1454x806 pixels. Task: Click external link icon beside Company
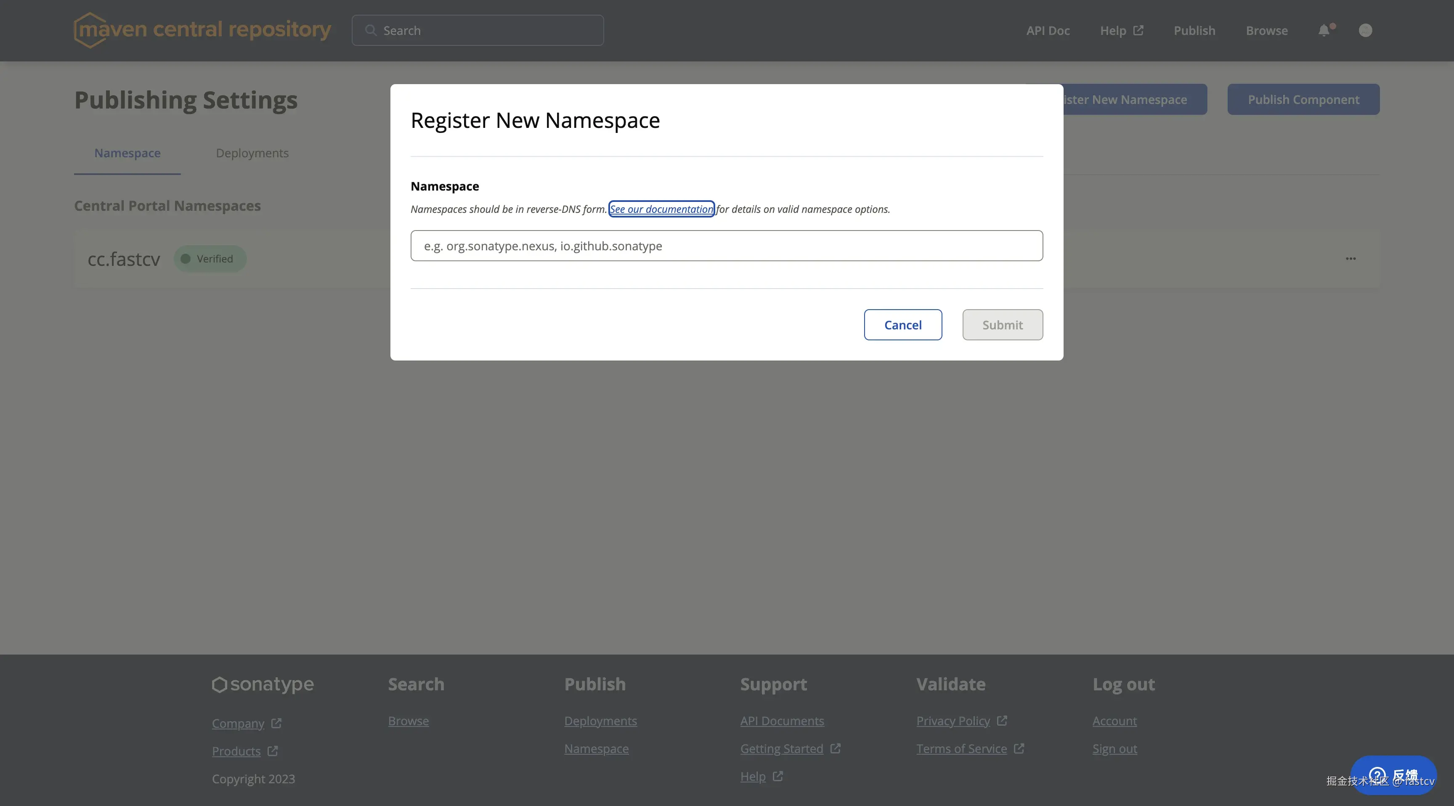point(276,723)
